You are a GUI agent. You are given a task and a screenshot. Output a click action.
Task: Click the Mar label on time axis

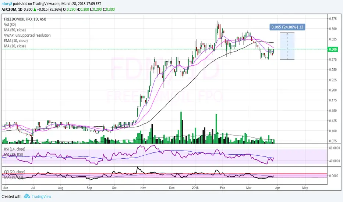[249, 188]
